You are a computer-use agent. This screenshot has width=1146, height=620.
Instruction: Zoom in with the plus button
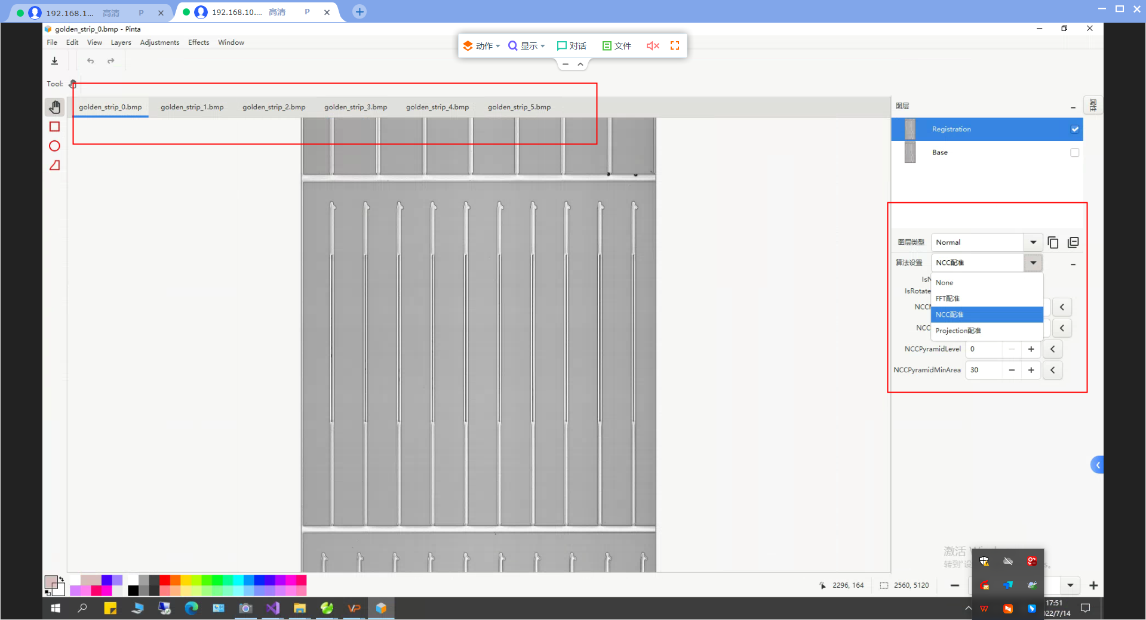pos(1093,585)
